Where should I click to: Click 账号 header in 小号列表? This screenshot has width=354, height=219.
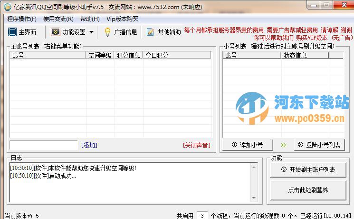(252, 55)
